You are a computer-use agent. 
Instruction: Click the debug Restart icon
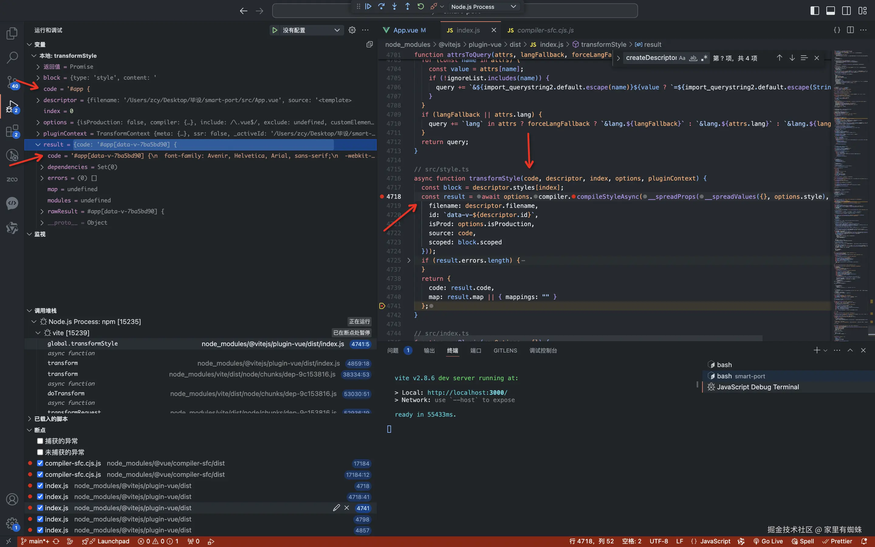[x=420, y=6]
